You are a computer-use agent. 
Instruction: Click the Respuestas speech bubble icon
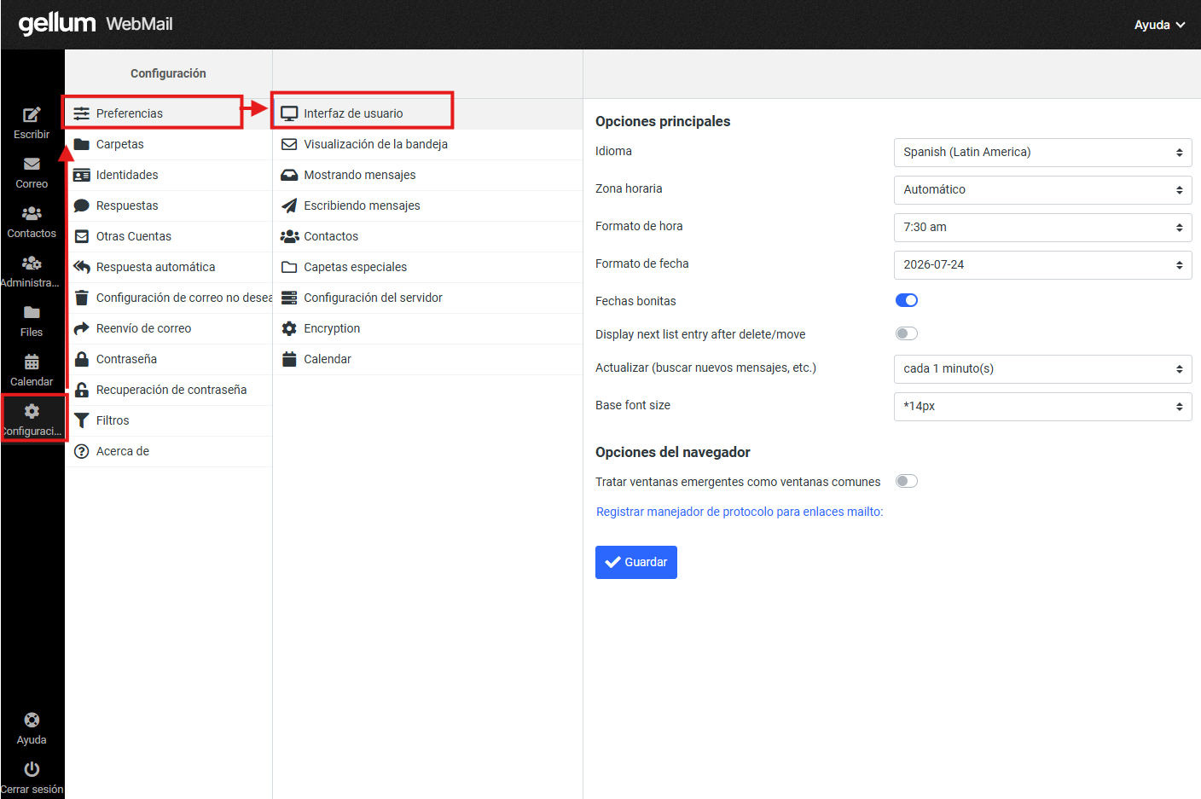pos(82,206)
